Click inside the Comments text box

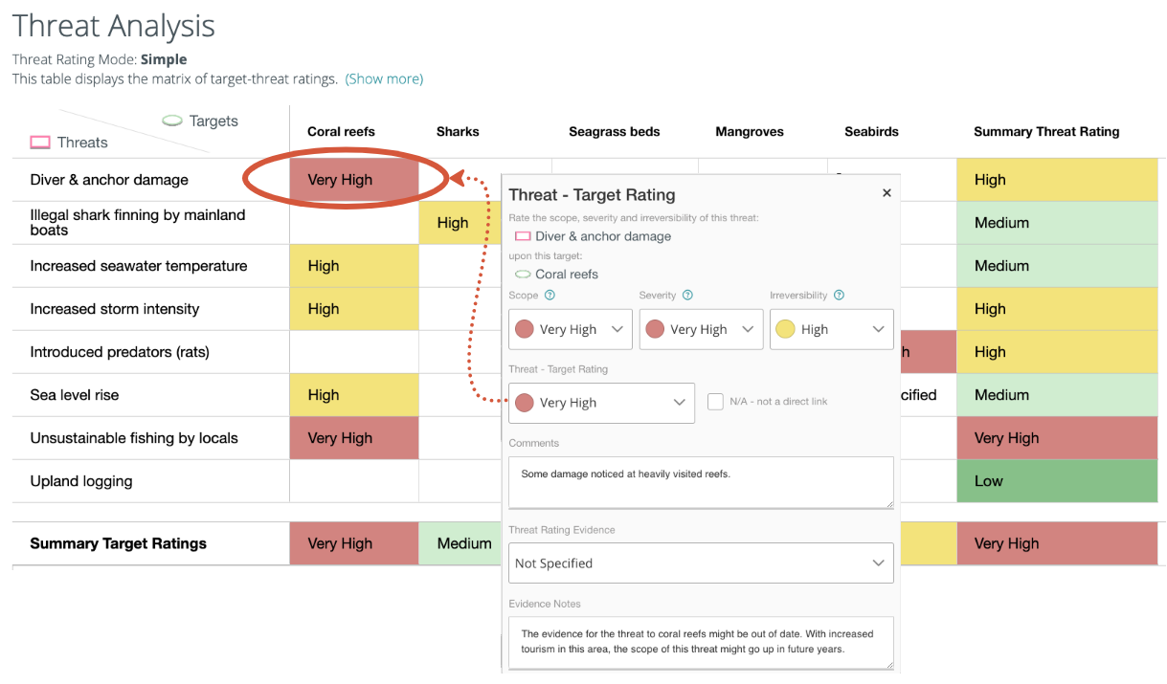point(701,482)
